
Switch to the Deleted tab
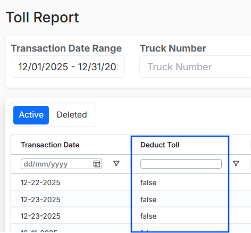72,115
